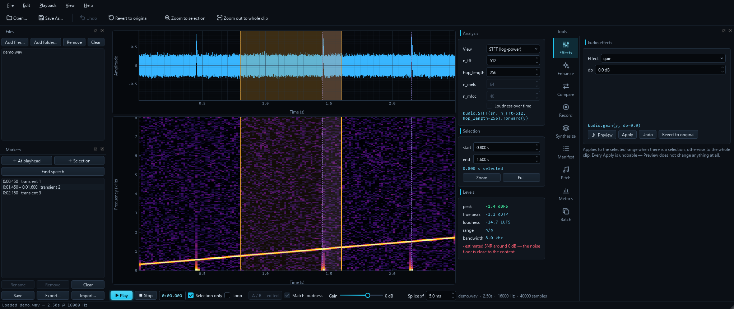Close the Markers panel
The height and width of the screenshot is (309, 734).
pos(102,149)
